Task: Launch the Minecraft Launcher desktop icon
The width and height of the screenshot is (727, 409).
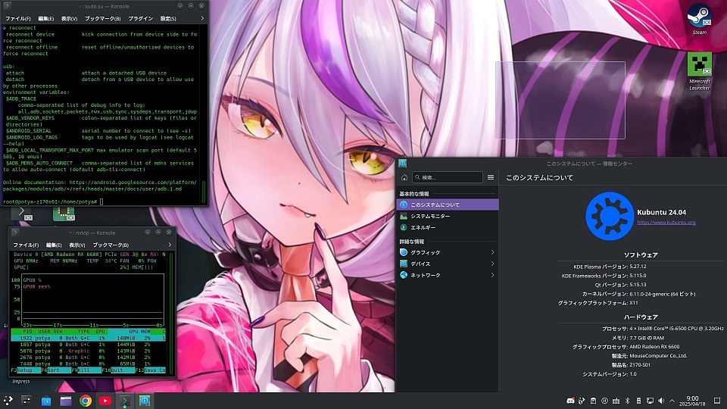Action: point(699,66)
